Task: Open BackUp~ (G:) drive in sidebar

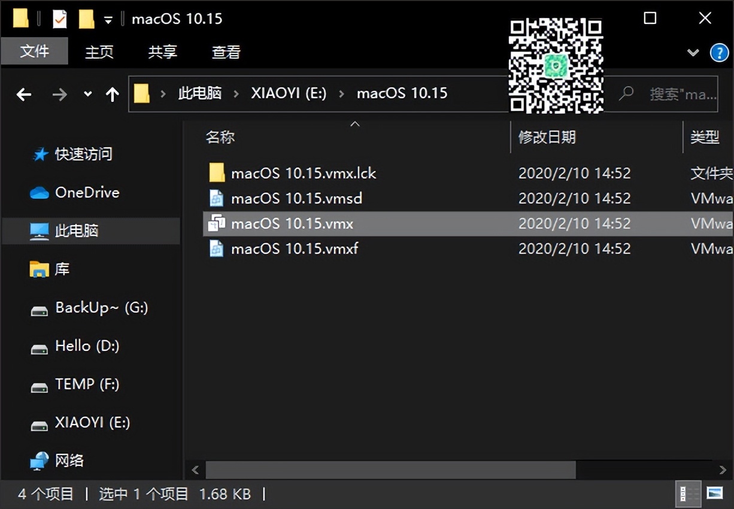Action: pyautogui.click(x=101, y=307)
